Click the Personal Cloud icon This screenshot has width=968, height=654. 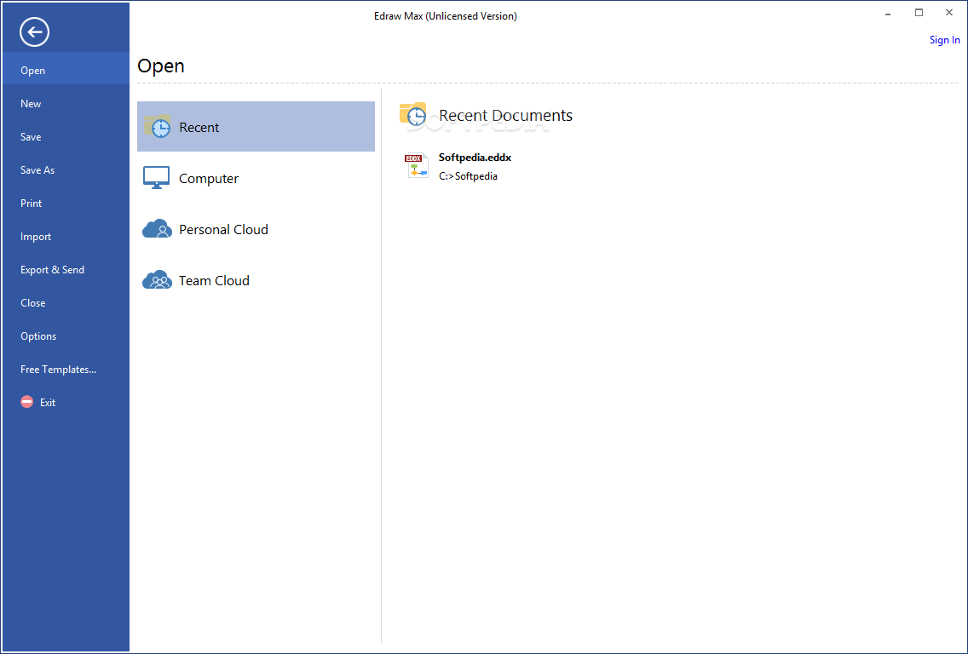click(157, 229)
